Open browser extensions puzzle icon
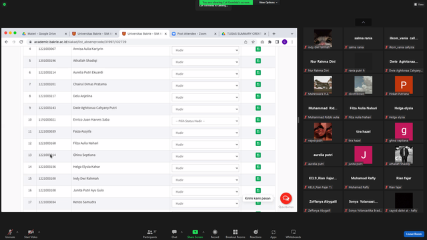Viewport: 427px width, 240px height. pyautogui.click(x=270, y=42)
